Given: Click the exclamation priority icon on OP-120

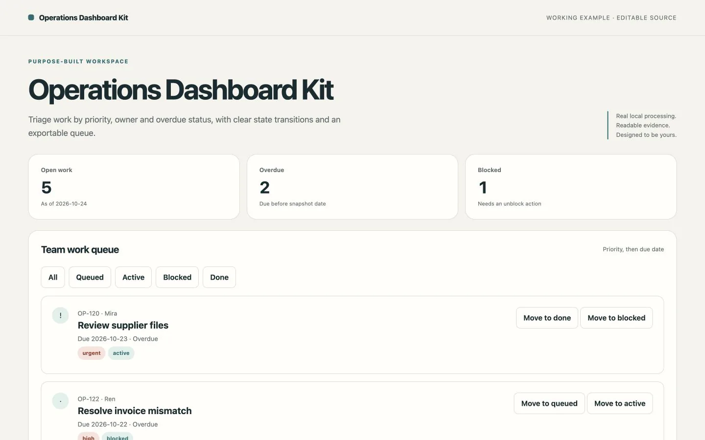Looking at the screenshot, I should coord(61,315).
